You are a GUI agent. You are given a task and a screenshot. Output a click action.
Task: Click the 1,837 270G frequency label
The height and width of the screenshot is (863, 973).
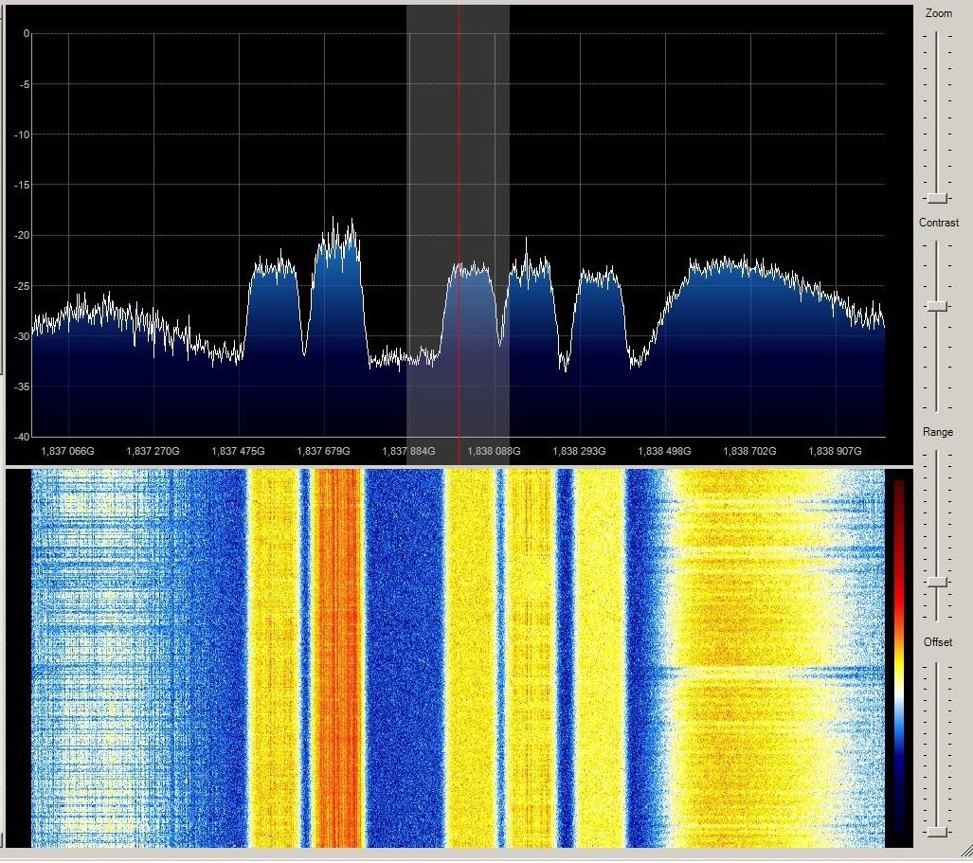(x=153, y=452)
